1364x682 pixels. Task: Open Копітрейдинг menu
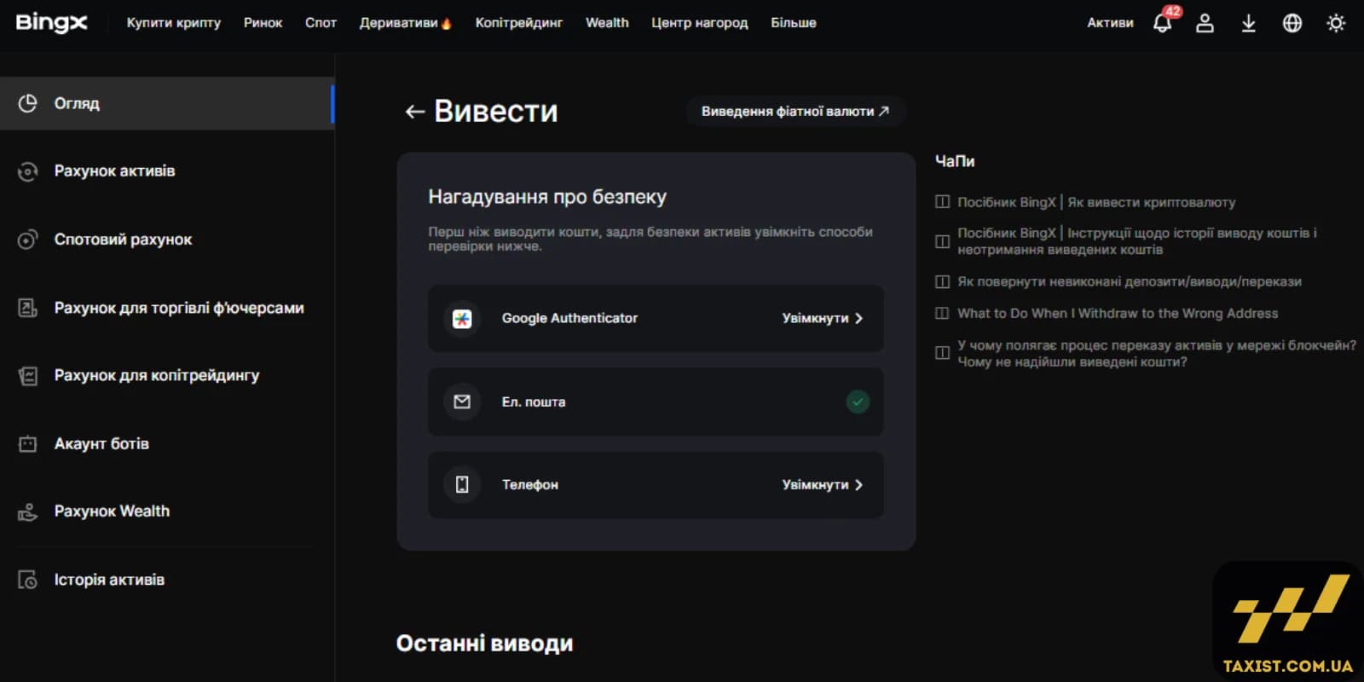518,23
